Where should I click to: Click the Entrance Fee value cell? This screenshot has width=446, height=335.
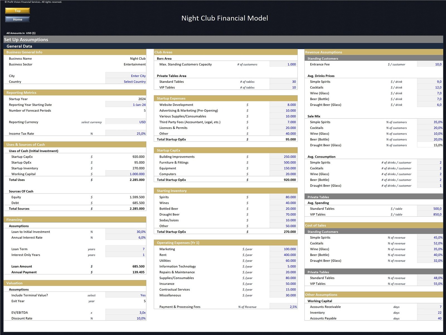[x=430, y=64]
